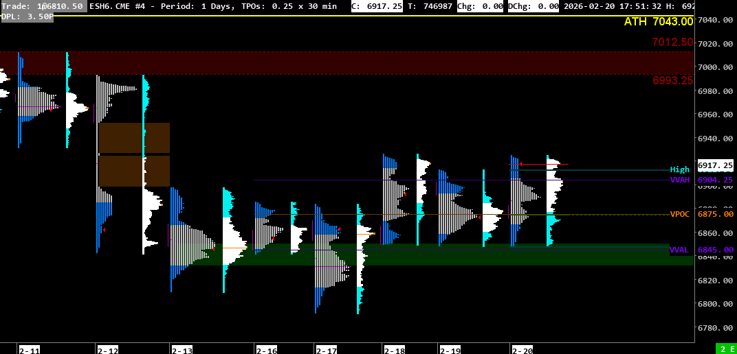Viewport: 737px width, 354px height.
Task: Click the green '2 E' status indicator
Action: click(725, 349)
